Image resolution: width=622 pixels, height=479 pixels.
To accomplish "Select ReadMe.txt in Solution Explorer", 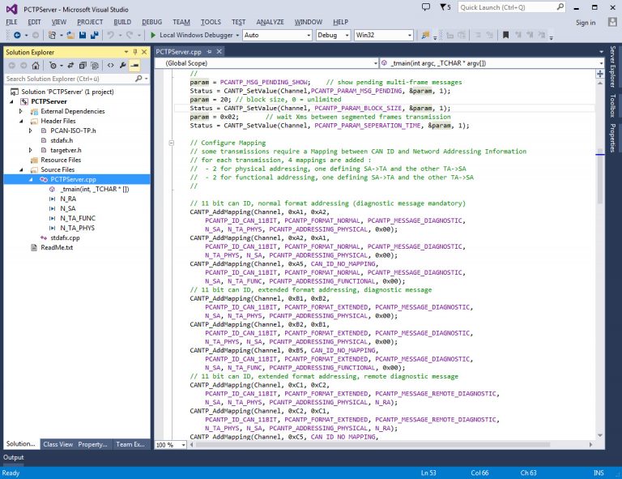I will click(57, 247).
